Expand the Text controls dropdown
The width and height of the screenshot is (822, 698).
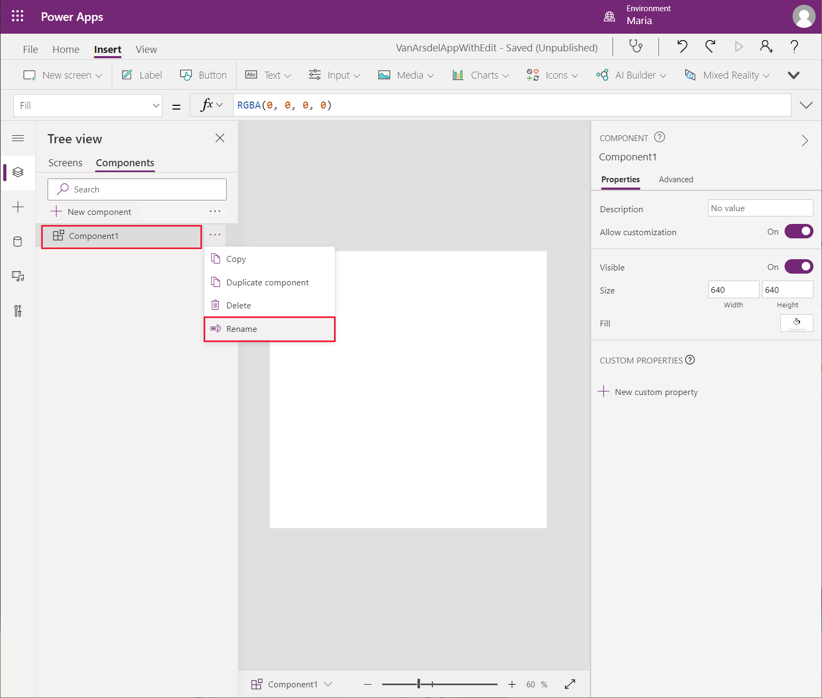[x=268, y=75]
